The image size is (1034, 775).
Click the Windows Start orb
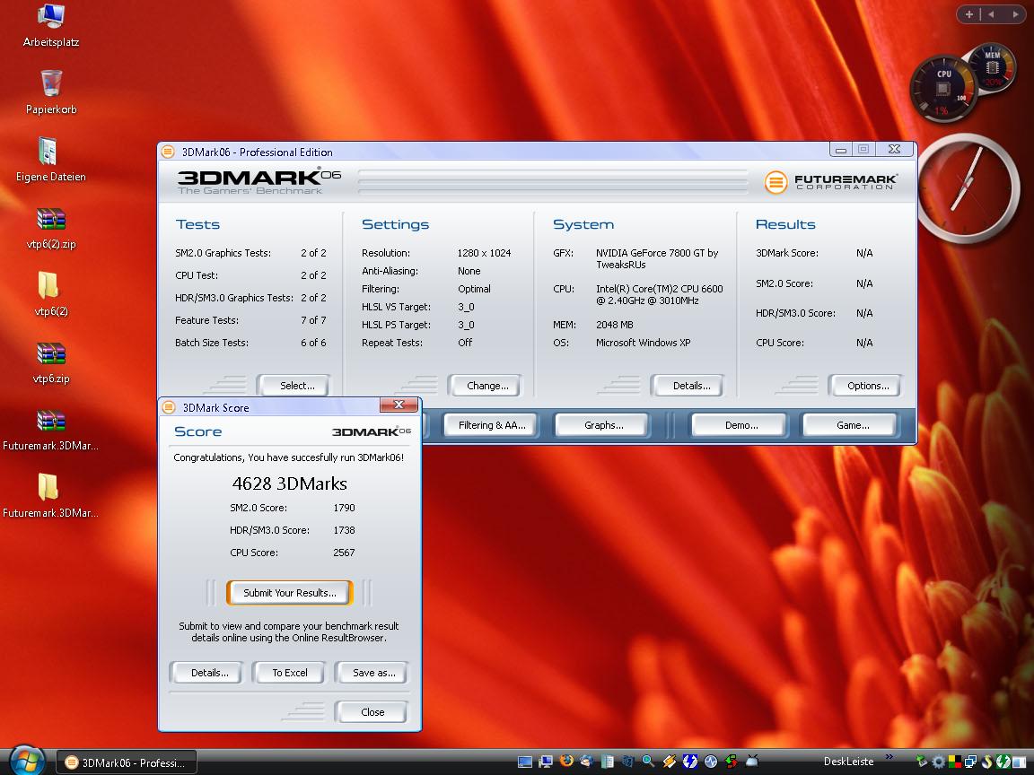(x=26, y=762)
